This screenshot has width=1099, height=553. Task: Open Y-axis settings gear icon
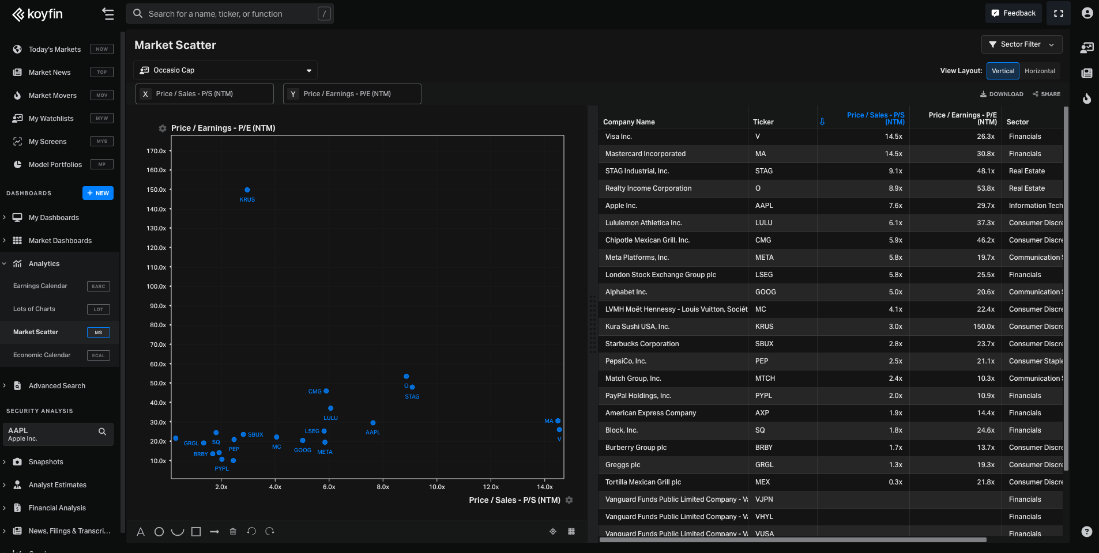pyautogui.click(x=163, y=128)
